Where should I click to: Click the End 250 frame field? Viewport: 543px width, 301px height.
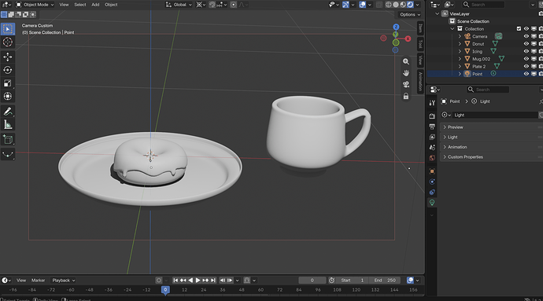coord(385,281)
